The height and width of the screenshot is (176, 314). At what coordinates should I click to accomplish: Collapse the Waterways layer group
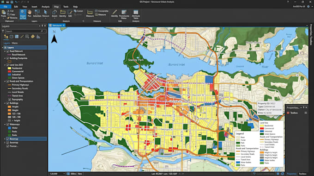(5, 125)
